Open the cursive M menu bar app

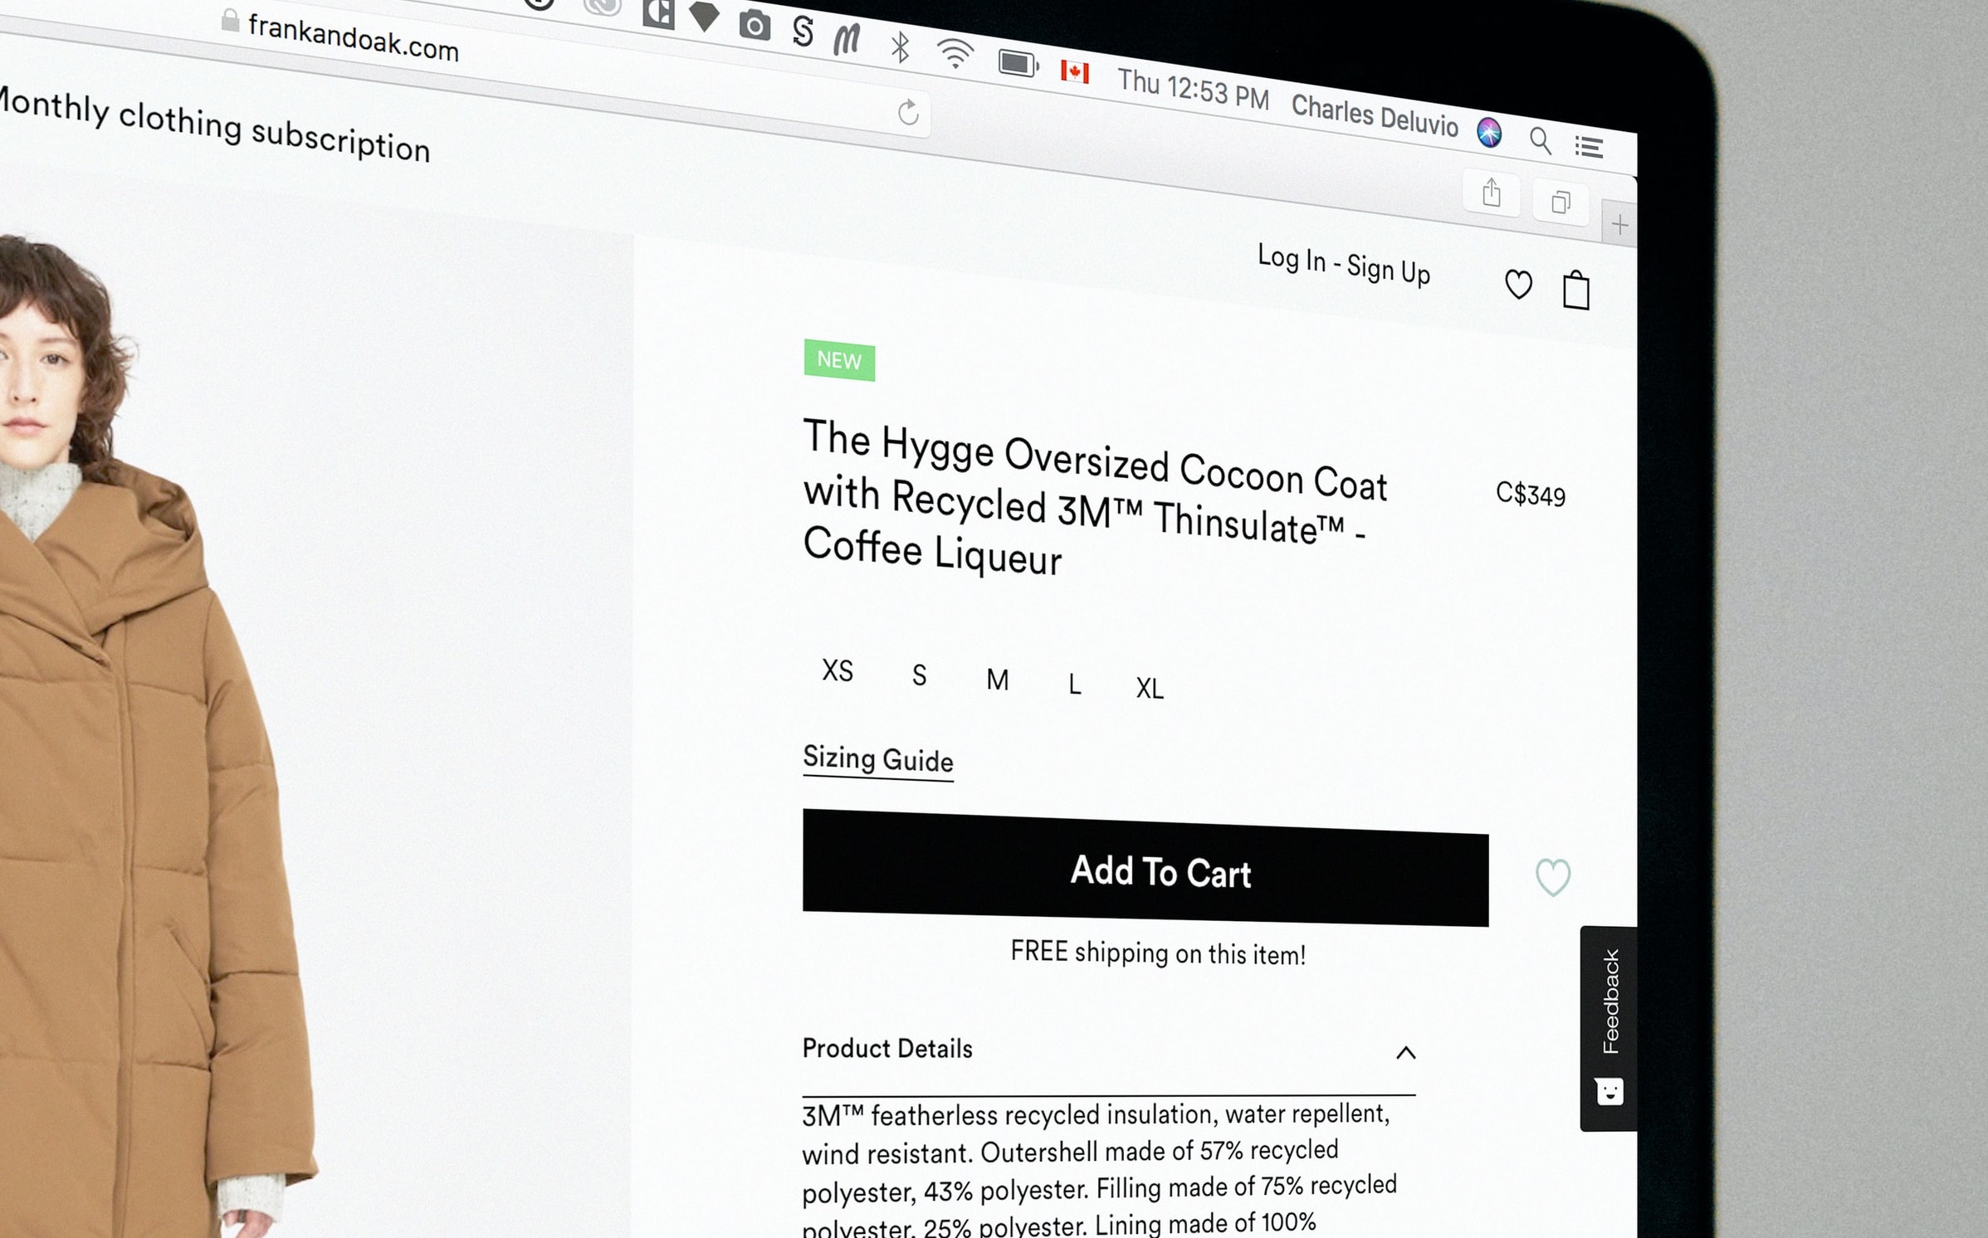[x=847, y=38]
